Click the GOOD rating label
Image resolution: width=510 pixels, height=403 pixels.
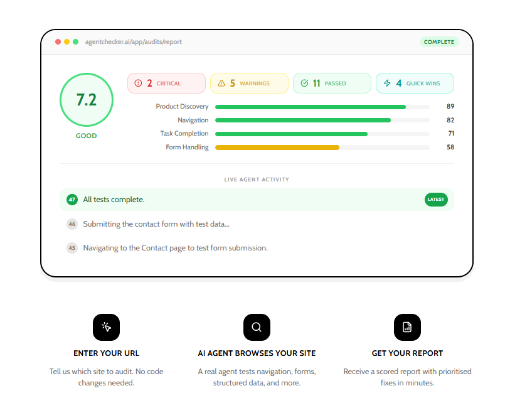pos(86,136)
